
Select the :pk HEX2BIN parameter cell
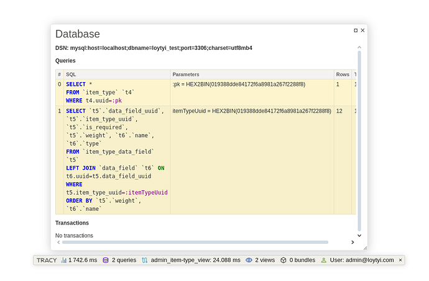tap(252, 93)
